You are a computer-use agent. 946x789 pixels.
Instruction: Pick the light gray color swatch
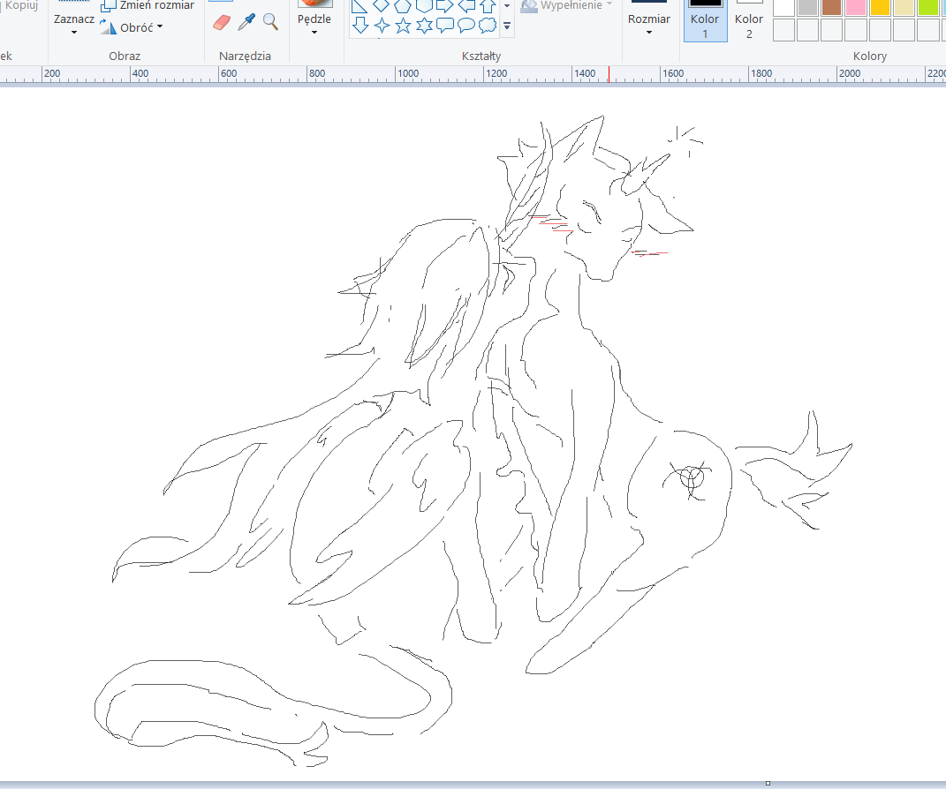(x=808, y=7)
